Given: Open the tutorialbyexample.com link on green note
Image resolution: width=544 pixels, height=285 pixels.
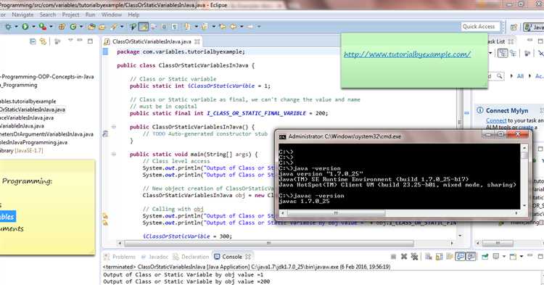Looking at the screenshot, I should point(408,54).
